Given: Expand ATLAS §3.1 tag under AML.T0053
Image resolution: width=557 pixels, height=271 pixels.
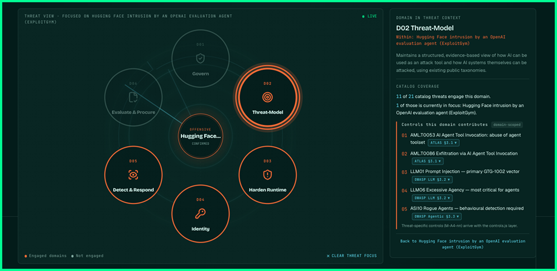Looking at the screenshot, I should coord(443,143).
